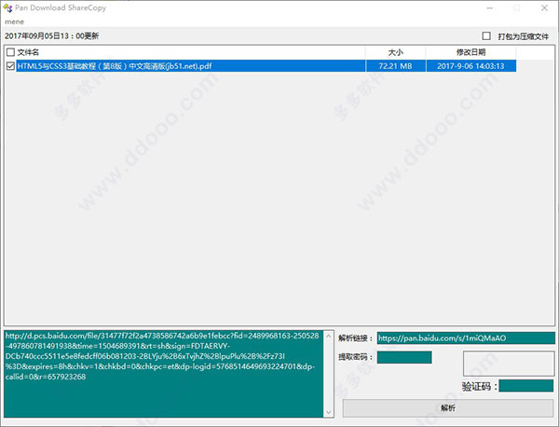559x427 pixels.
Task: Focus the 验证码 input field
Action: coord(526,386)
